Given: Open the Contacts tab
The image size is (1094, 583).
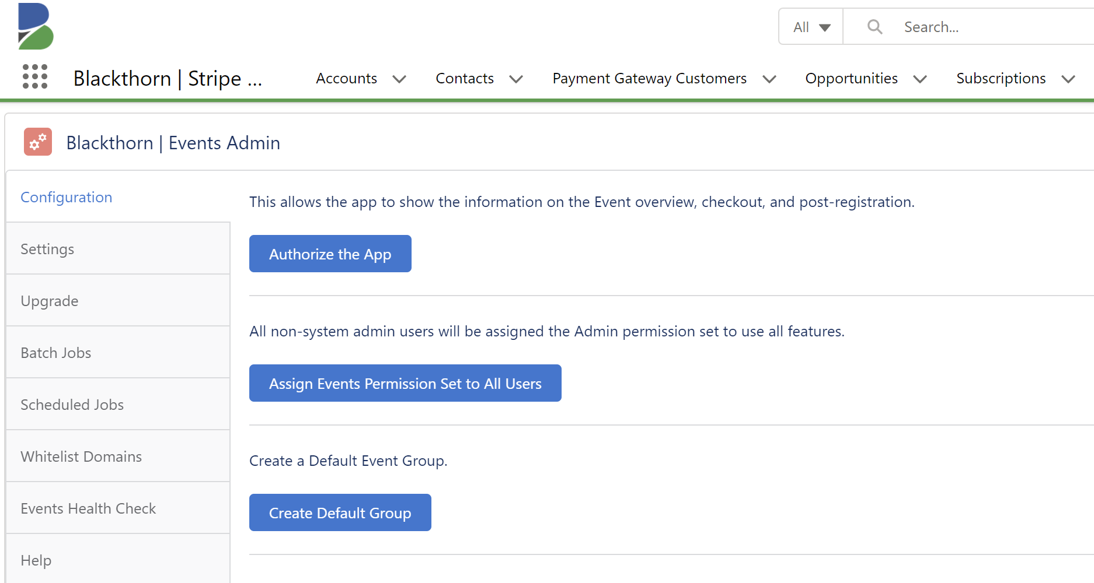Looking at the screenshot, I should (x=465, y=78).
